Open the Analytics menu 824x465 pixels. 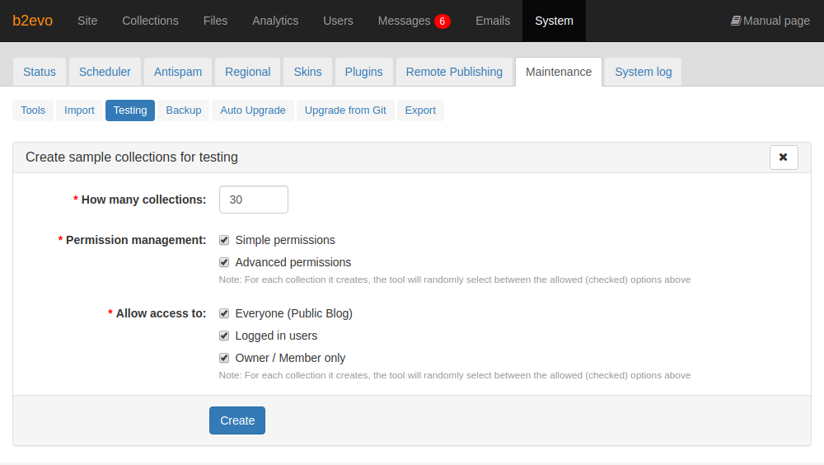275,21
